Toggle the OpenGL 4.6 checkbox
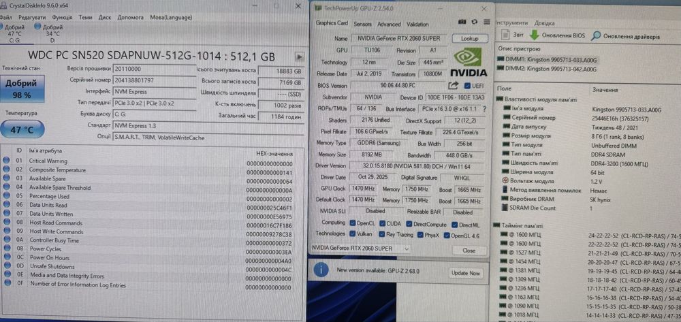The image size is (681, 322). point(447,236)
